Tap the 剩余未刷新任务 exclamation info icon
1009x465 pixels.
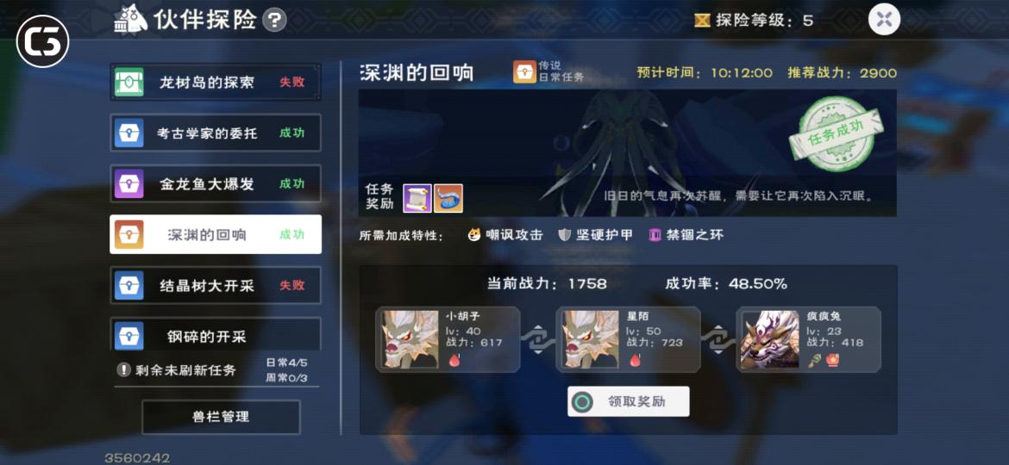coord(124,370)
